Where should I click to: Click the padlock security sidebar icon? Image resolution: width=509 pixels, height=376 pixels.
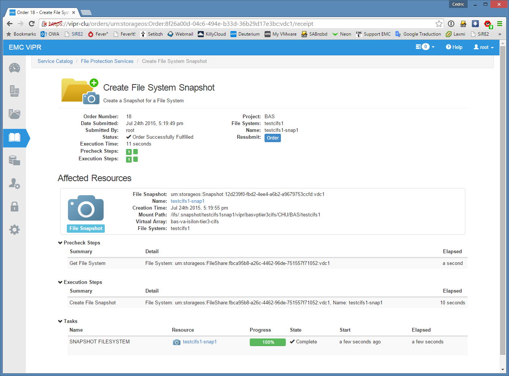14,207
